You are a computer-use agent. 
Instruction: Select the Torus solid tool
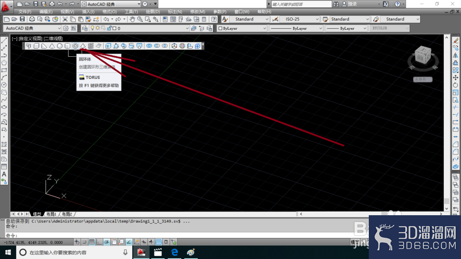75,46
